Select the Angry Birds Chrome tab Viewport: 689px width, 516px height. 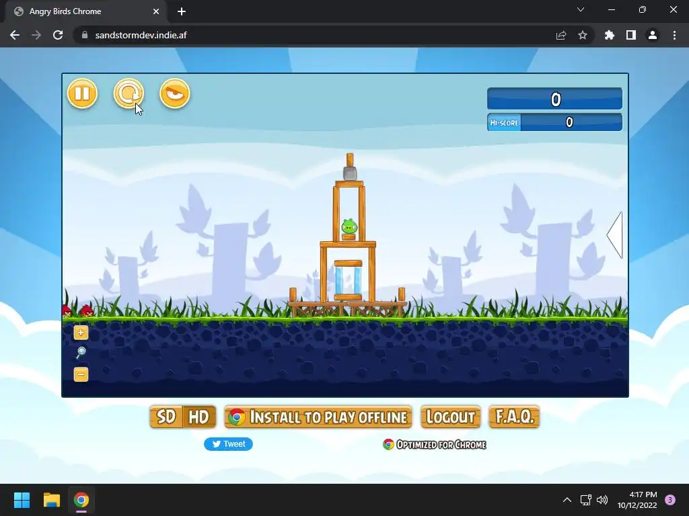(85, 11)
